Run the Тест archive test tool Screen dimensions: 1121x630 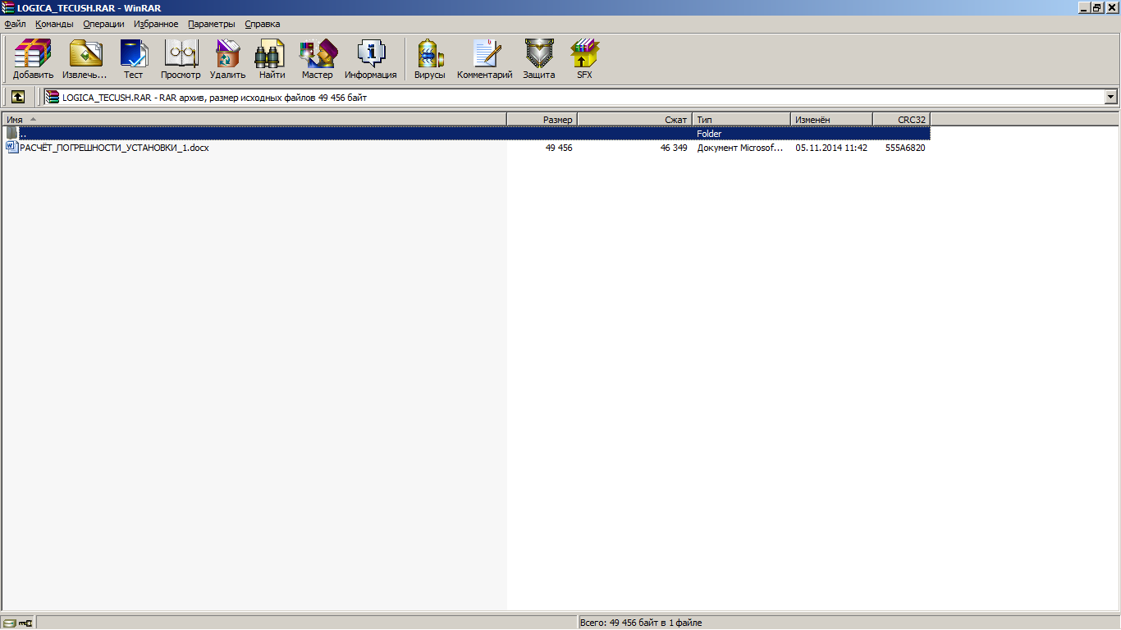(x=133, y=59)
